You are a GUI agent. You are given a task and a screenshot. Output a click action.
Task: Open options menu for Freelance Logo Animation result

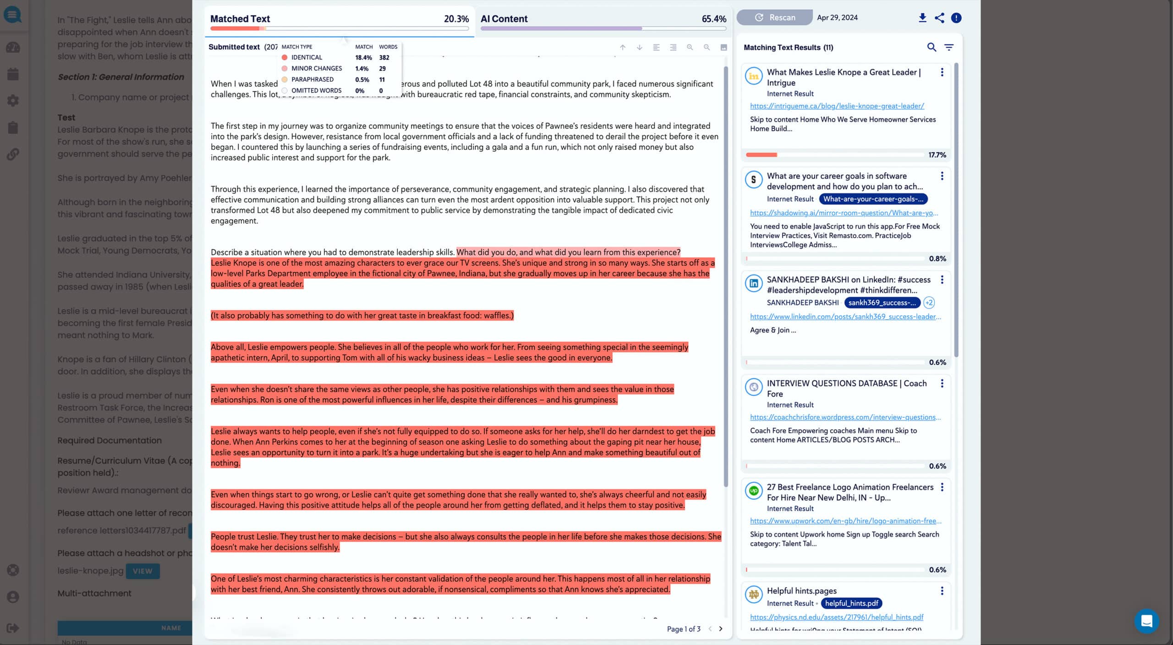[x=942, y=487]
